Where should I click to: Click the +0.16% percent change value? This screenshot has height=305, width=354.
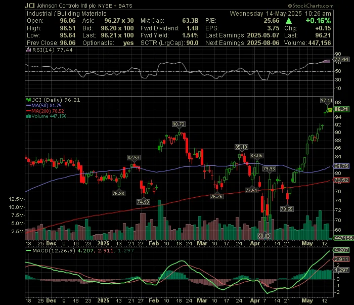pos(318,21)
